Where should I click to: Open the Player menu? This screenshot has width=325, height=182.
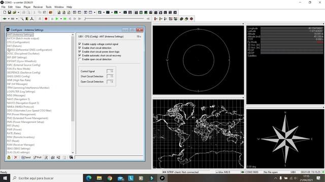coord(27,7)
